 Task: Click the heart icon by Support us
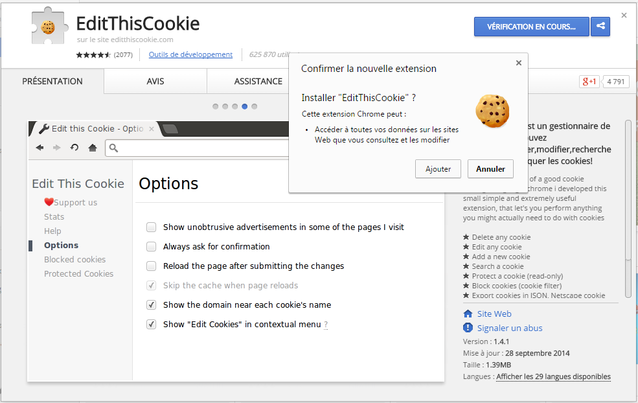click(x=49, y=202)
